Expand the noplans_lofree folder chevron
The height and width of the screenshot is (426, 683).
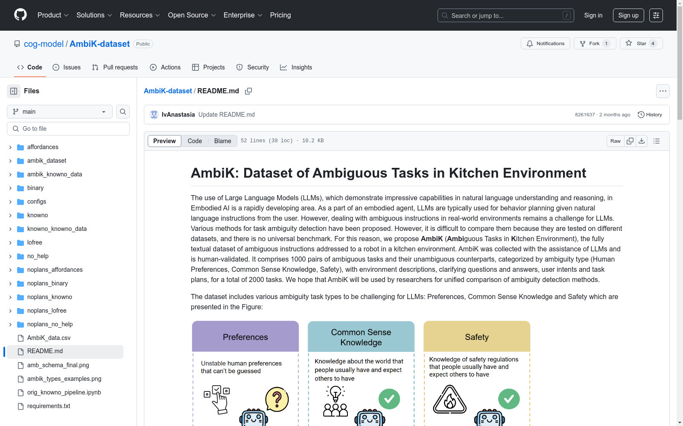click(10, 311)
